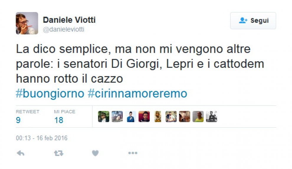Click the Segui follow button
The image size is (292, 169).
pyautogui.click(x=253, y=21)
